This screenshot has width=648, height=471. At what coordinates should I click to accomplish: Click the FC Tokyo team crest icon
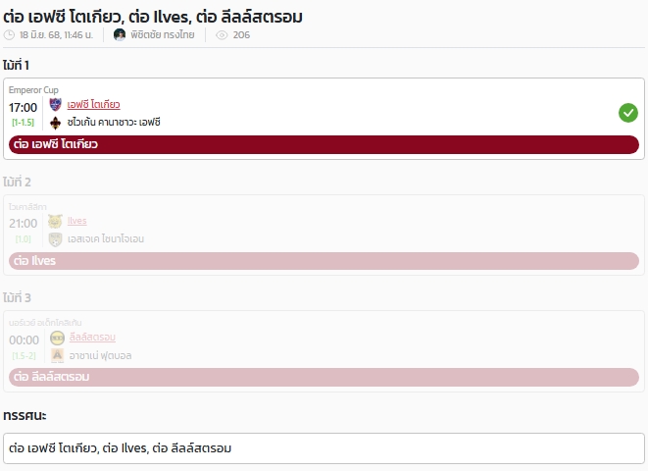point(55,104)
